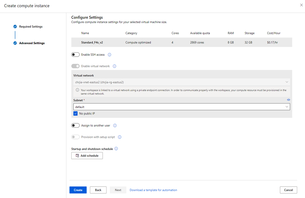Image resolution: width=305 pixels, height=198 pixels.
Task: Click the 2869 cores quota value
Action: pyautogui.click(x=197, y=43)
